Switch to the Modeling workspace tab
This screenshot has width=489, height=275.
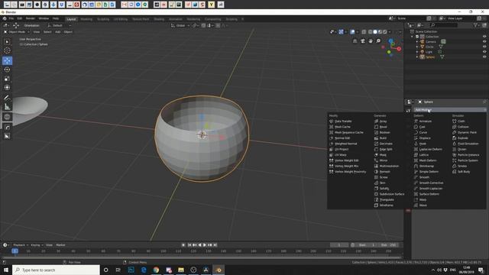point(86,19)
